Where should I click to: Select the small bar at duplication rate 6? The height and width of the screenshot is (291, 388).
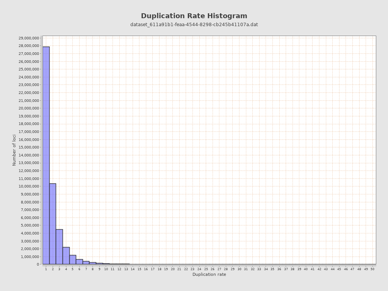pyautogui.click(x=79, y=262)
